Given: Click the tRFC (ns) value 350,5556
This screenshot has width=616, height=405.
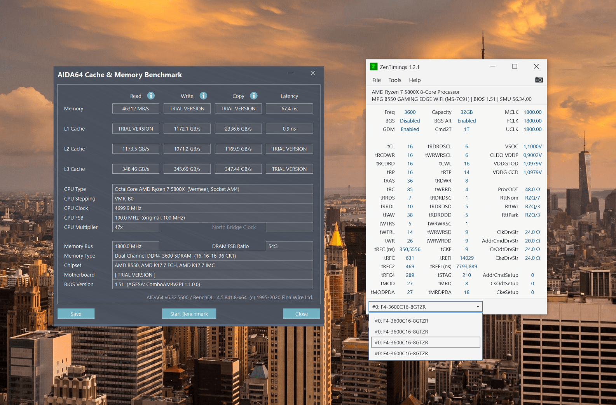Looking at the screenshot, I should [x=410, y=250].
